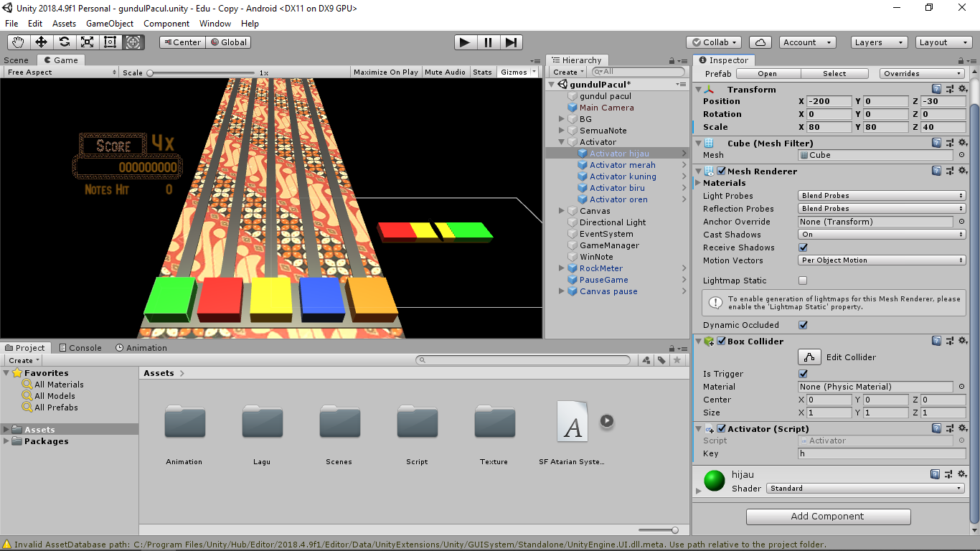Open the Component menu
The height and width of the screenshot is (551, 980).
pyautogui.click(x=166, y=24)
